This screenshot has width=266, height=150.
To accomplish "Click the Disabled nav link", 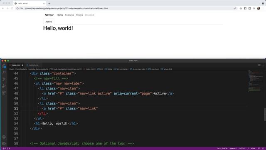I will (90, 15).
